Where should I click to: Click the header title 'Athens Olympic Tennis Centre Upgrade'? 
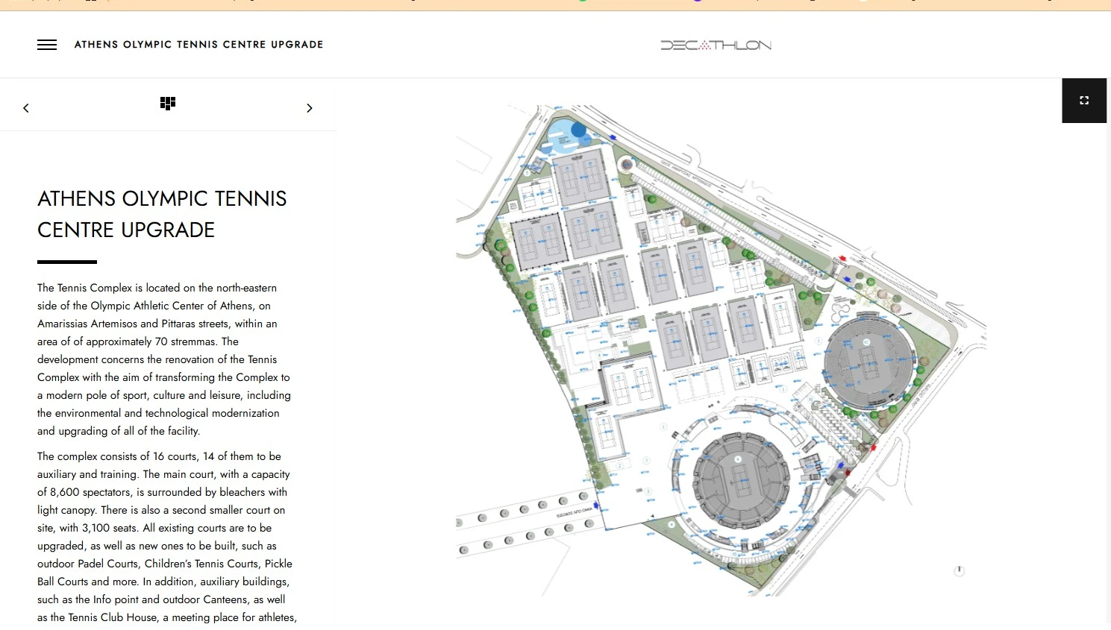[199, 45]
